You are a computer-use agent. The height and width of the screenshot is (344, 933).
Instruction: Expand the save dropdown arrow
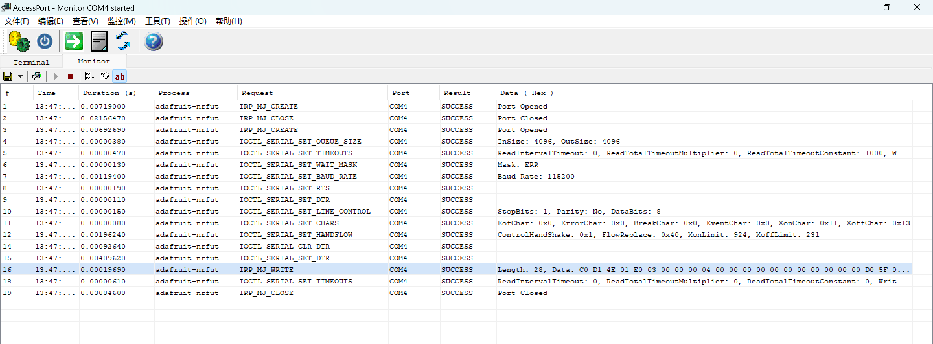[20, 76]
